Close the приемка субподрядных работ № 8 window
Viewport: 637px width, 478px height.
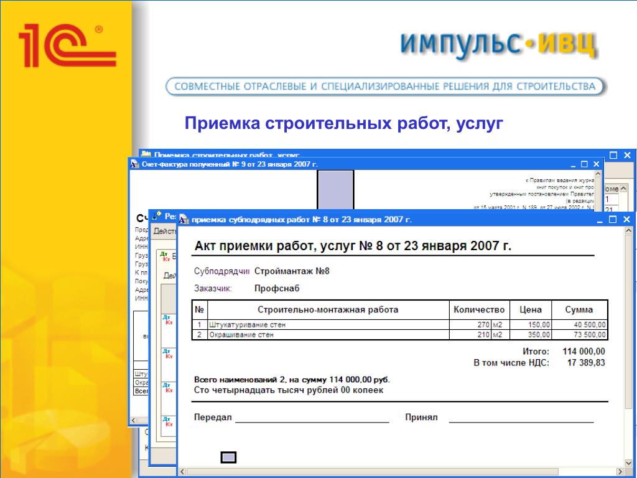626,220
